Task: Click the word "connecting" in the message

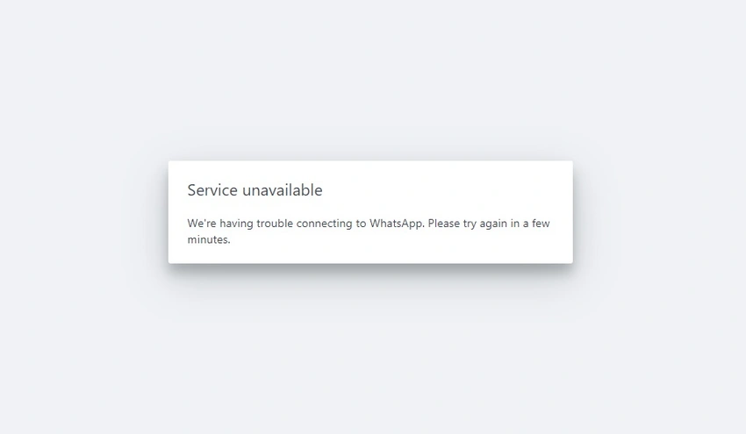Action: 324,224
